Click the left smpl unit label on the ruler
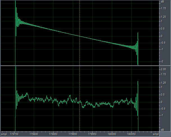171x137 pixels. coord(4,134)
